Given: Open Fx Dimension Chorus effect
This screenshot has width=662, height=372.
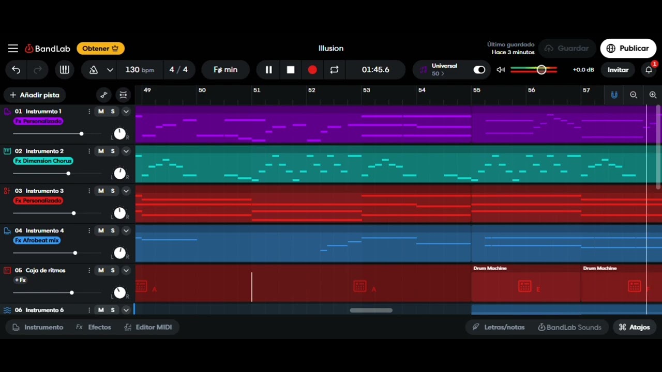Looking at the screenshot, I should 43,161.
